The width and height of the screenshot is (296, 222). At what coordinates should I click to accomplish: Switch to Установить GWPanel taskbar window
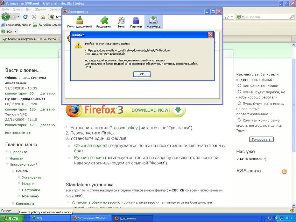tap(91, 218)
